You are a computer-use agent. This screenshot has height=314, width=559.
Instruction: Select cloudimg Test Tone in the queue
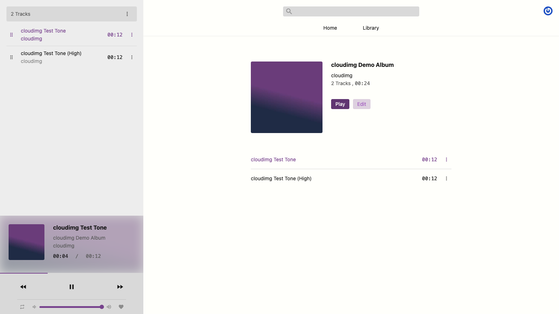point(43,31)
